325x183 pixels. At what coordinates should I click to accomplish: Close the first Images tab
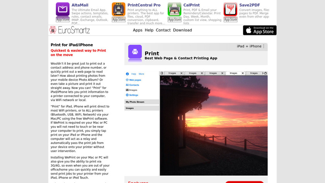tap(181, 73)
